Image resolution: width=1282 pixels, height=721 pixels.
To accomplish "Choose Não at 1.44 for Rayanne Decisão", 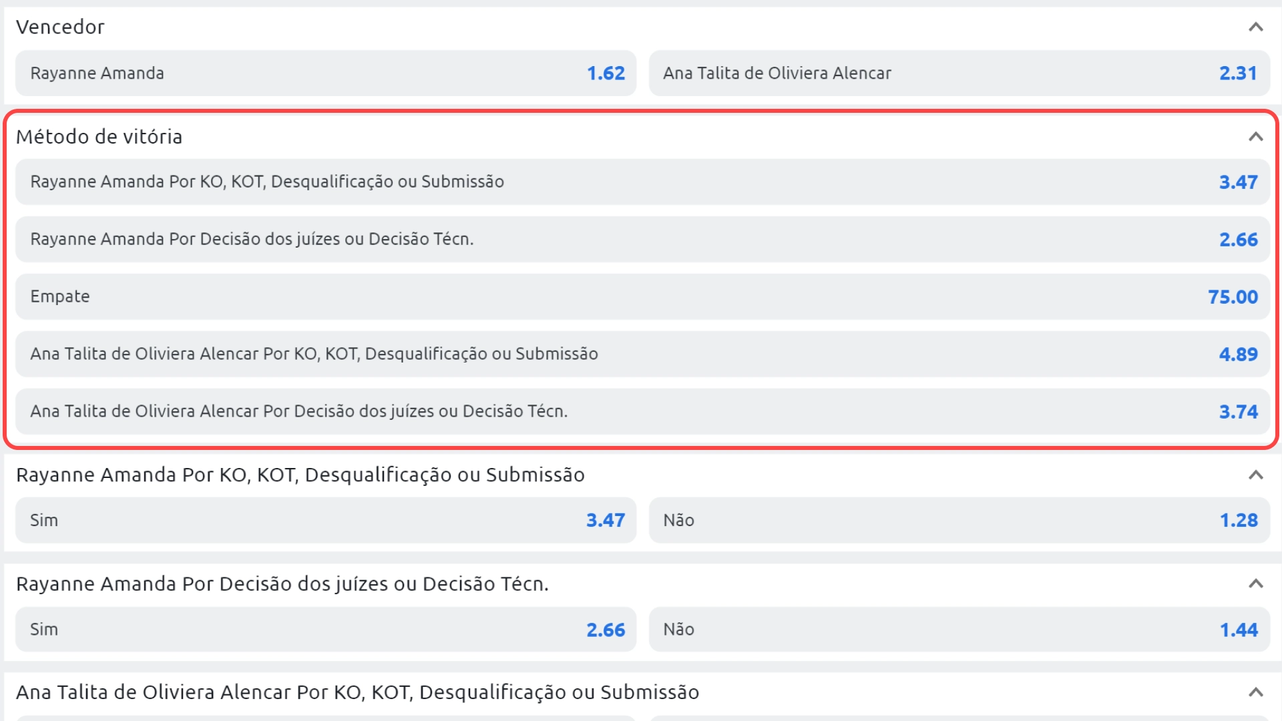I will pos(959,630).
